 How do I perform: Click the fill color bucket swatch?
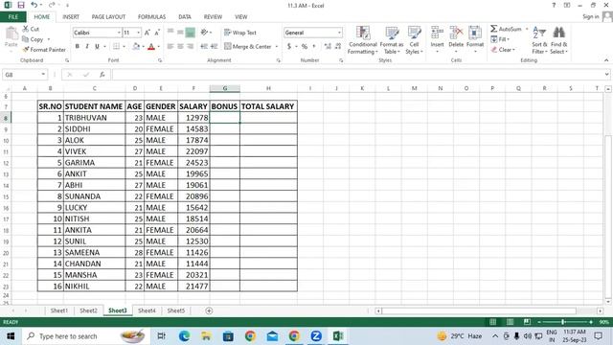136,46
